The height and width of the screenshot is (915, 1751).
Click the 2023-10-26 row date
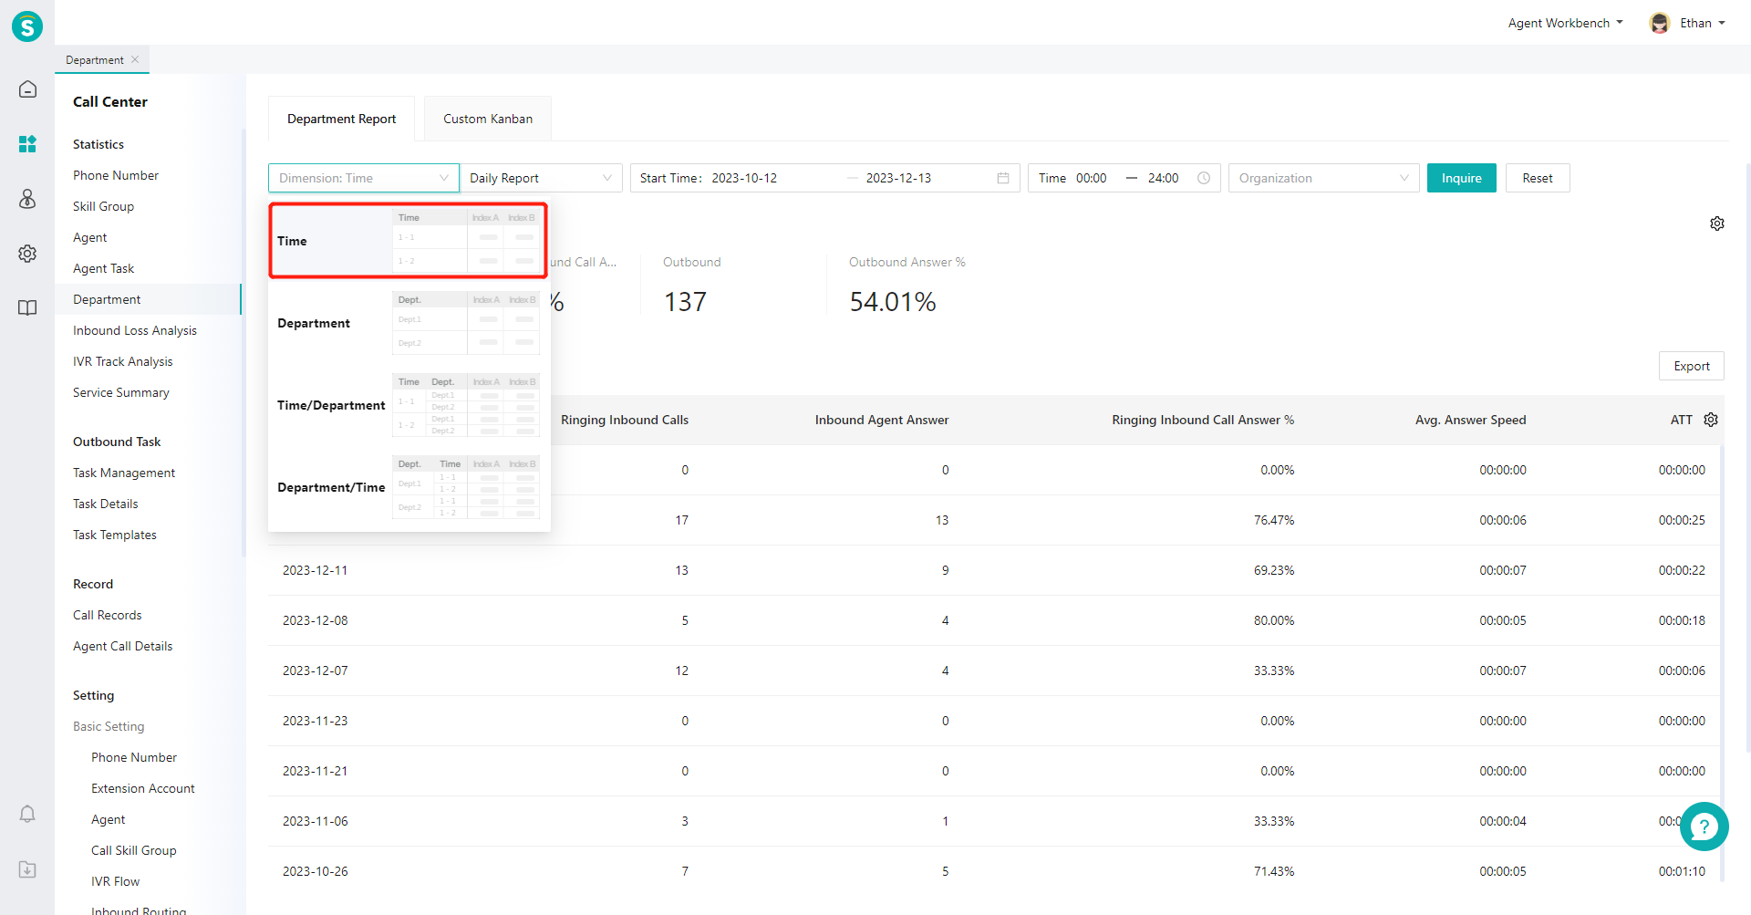(315, 871)
